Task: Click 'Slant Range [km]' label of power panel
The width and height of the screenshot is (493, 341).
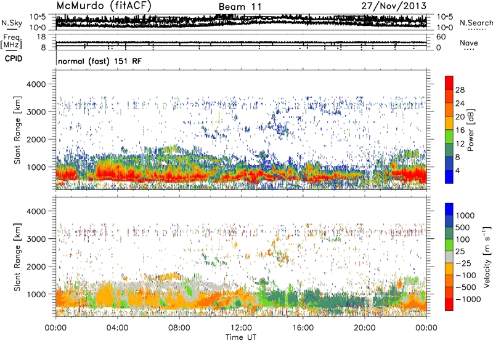Action: coord(17,130)
